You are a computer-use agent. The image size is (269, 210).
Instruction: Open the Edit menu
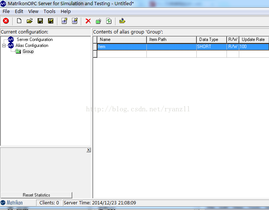19,11
